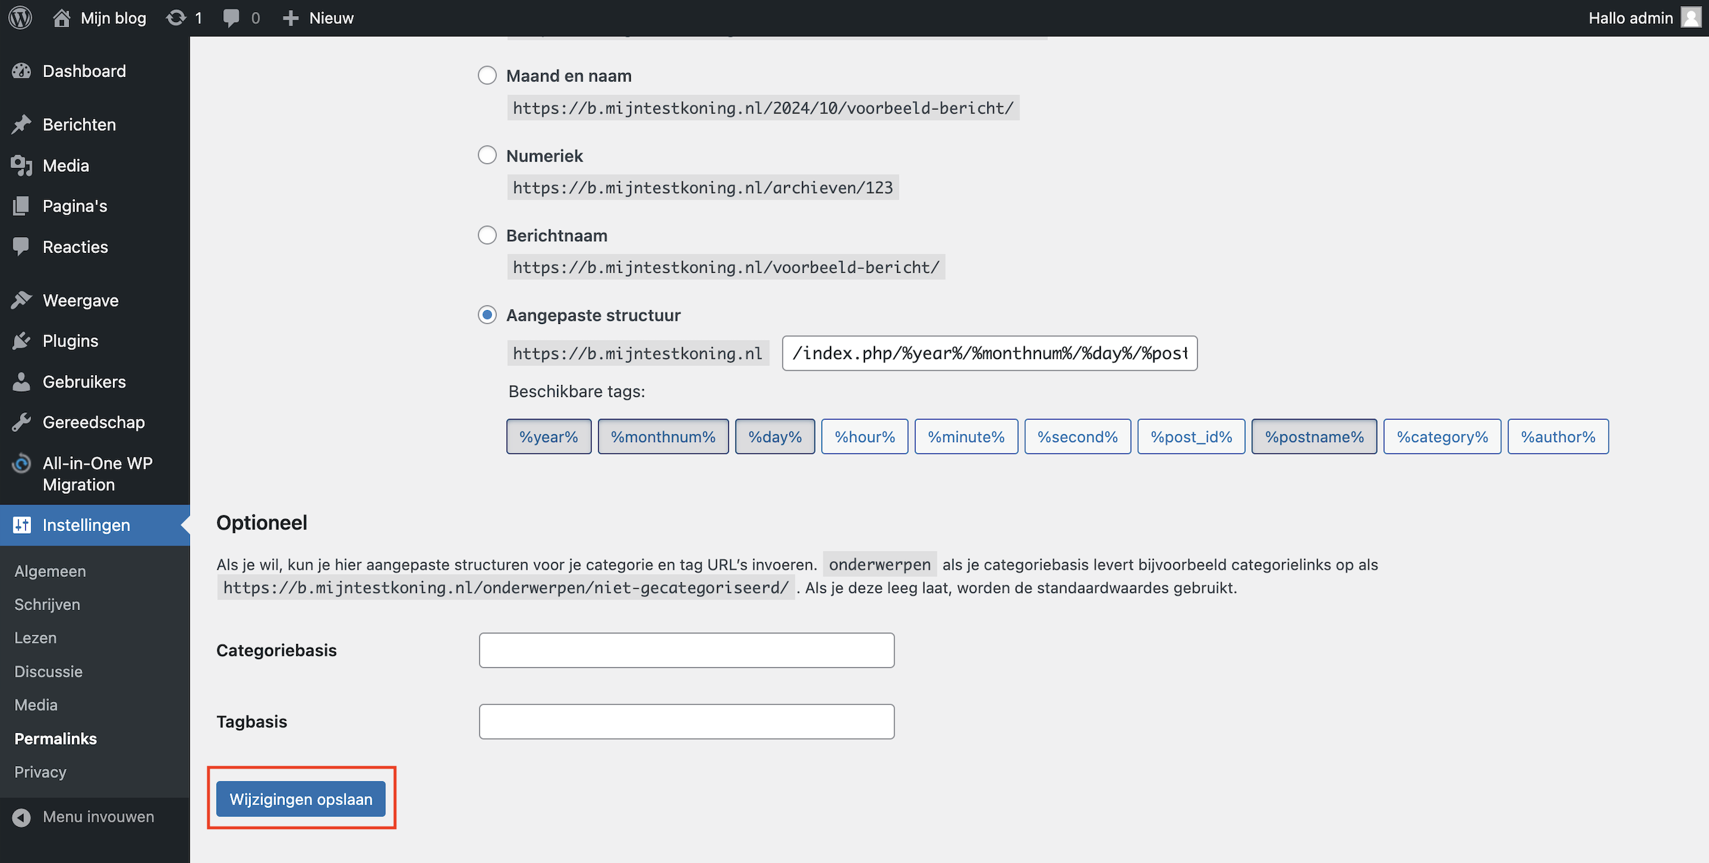Open the Algemeen settings submenu item
This screenshot has height=863, width=1709.
pyautogui.click(x=50, y=571)
